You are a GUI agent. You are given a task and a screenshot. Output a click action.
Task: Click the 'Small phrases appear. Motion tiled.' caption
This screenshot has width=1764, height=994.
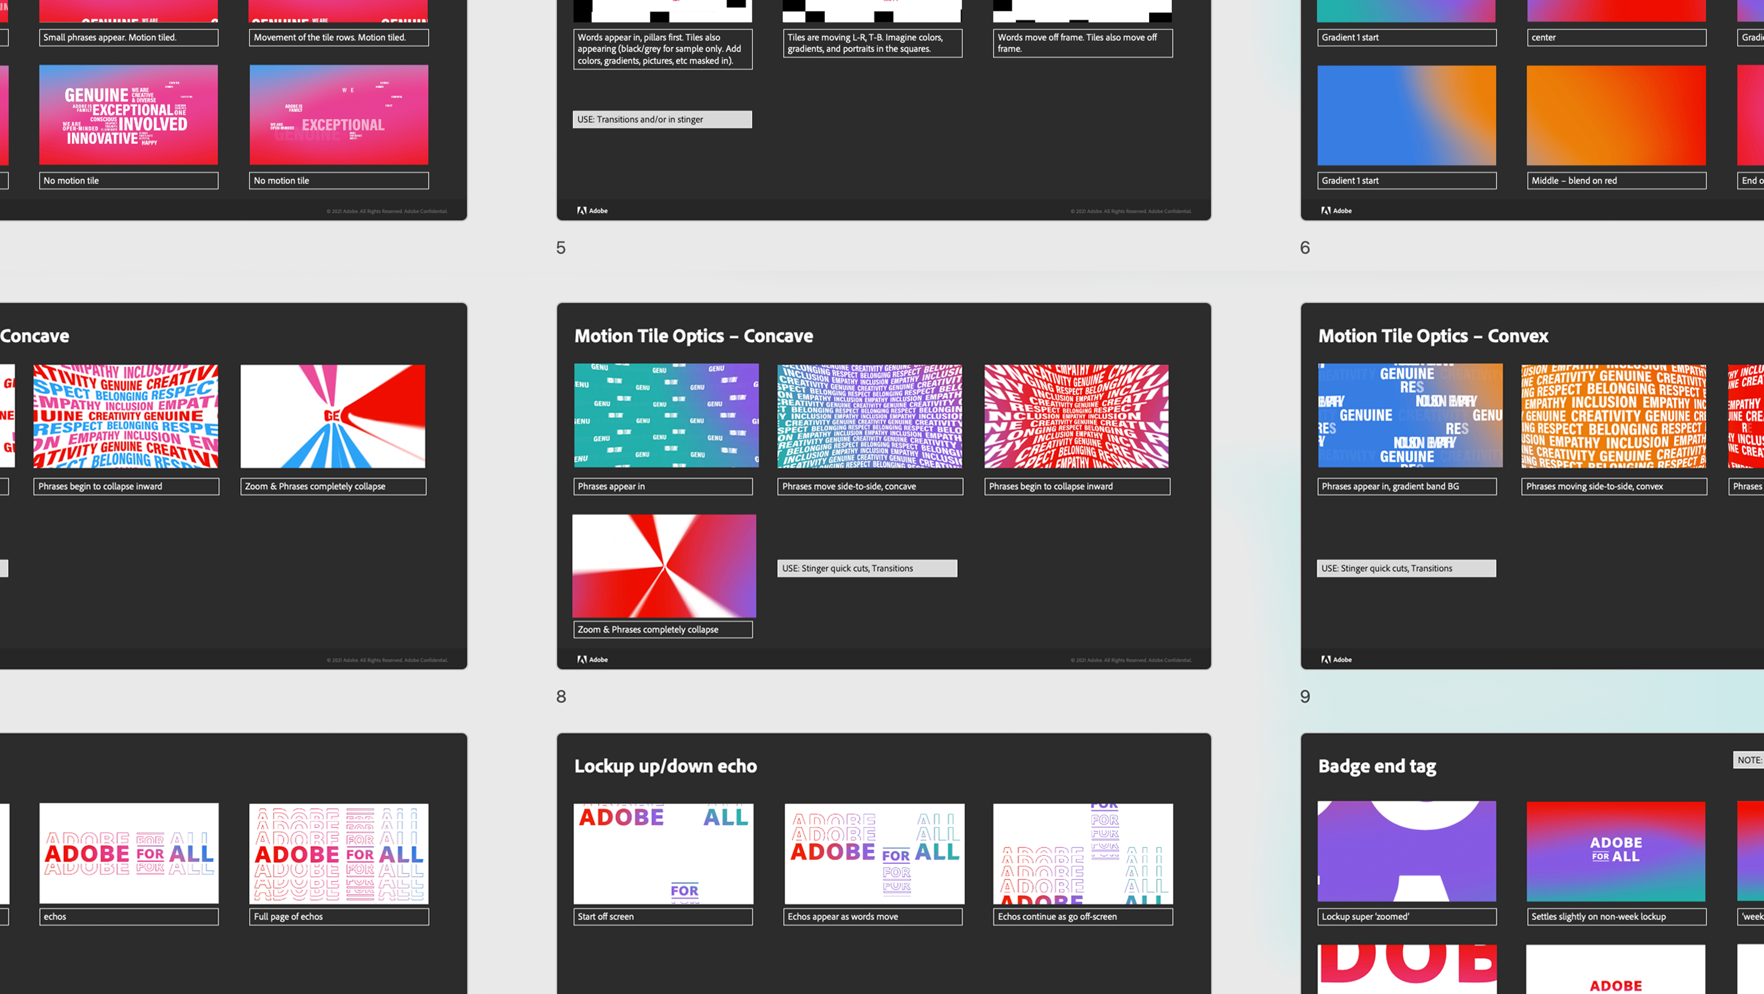129,37
